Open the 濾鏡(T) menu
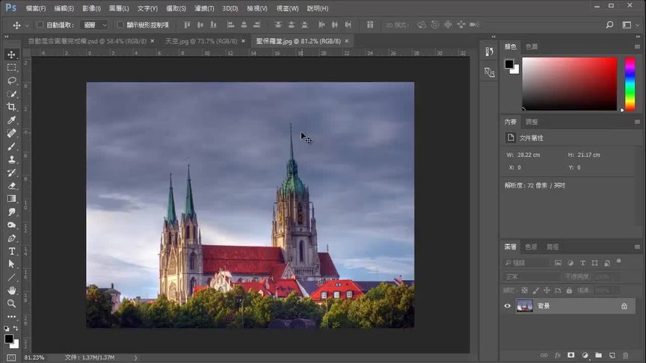Screen dimensions: 646x363 pyautogui.click(x=203, y=8)
